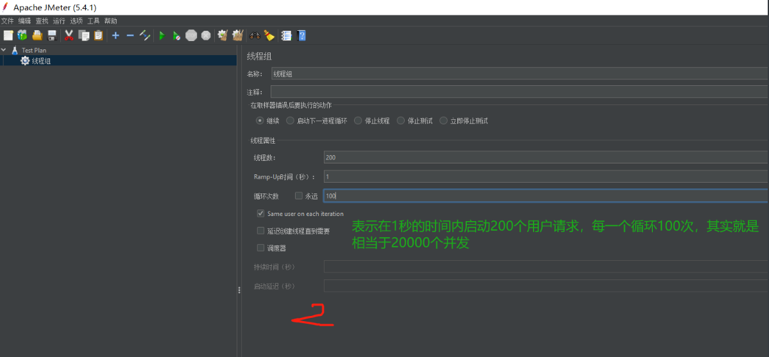Click the Test Plan flask icon
The height and width of the screenshot is (357, 769).
[x=15, y=50]
